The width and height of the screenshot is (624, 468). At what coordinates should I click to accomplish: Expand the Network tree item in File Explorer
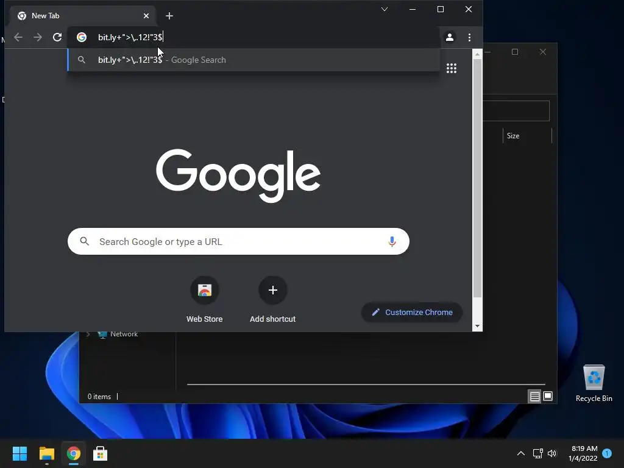[88, 335]
